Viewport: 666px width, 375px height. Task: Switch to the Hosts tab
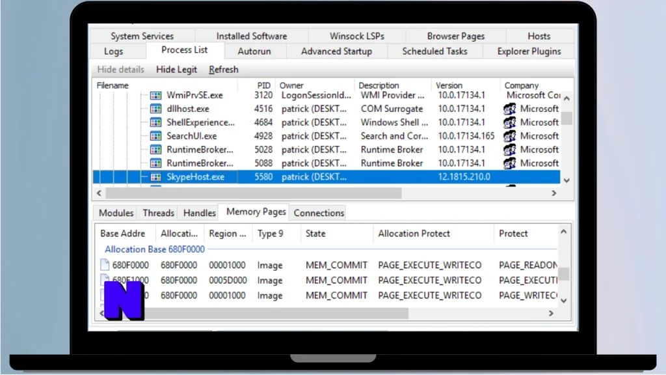click(x=539, y=36)
